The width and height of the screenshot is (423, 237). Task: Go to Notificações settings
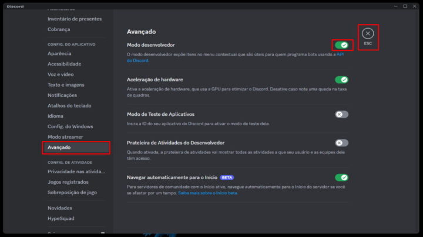click(x=62, y=95)
